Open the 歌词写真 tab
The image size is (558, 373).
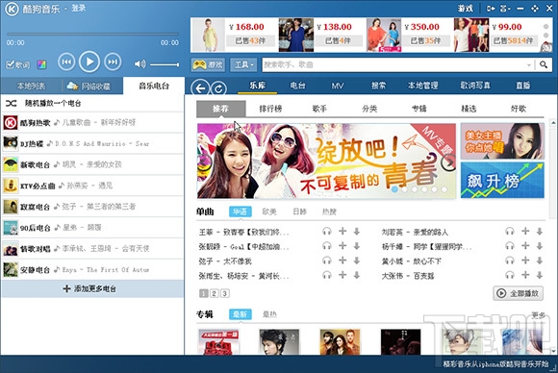475,86
